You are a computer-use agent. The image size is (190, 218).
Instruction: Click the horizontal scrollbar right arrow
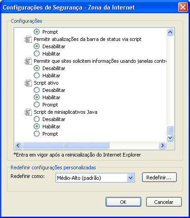coord(162,145)
